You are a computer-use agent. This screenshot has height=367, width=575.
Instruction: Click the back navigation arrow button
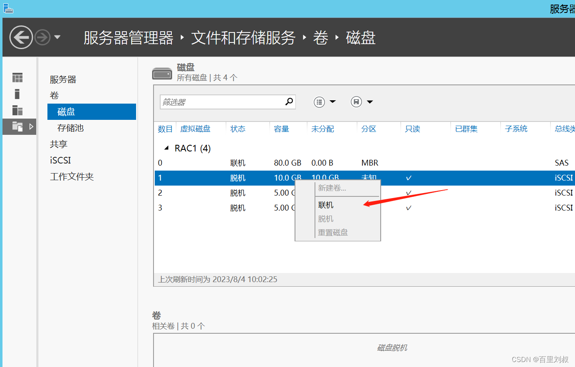coord(21,37)
